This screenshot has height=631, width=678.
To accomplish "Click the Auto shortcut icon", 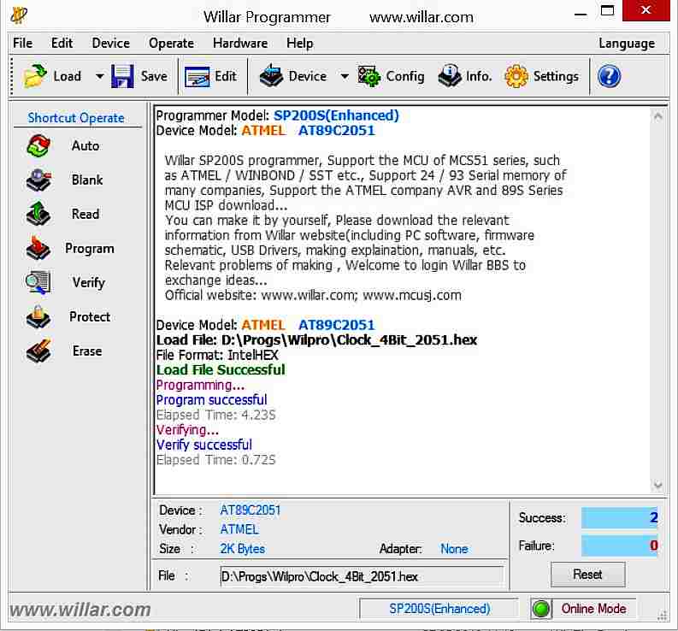I will point(38,145).
